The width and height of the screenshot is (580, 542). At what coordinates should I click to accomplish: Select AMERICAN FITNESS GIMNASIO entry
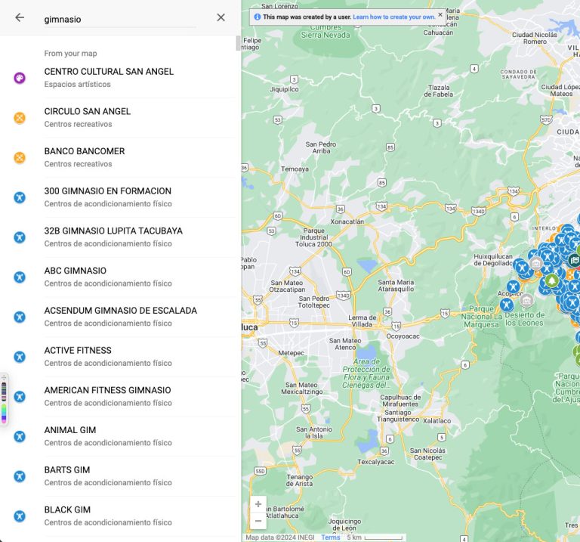click(x=119, y=396)
